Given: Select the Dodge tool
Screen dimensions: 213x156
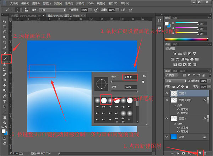Looking at the screenshot, I should [5, 90].
